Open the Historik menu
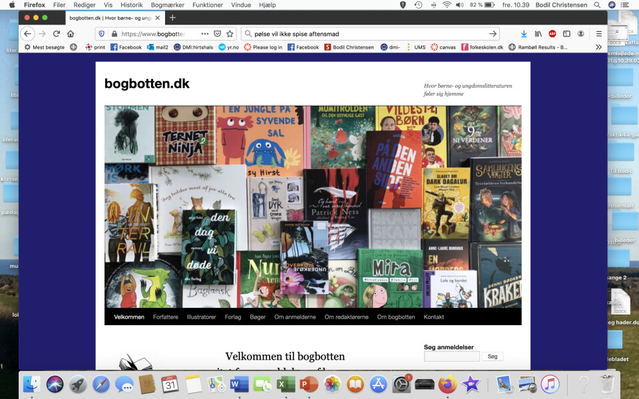The height and width of the screenshot is (399, 639). (131, 5)
